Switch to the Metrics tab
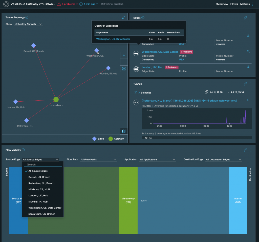Viewport: 259px width, 242px height. (x=245, y=4)
